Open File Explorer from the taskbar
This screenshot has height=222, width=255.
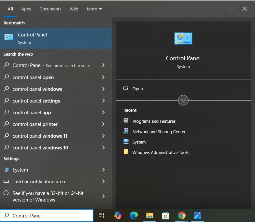[x=149, y=215]
